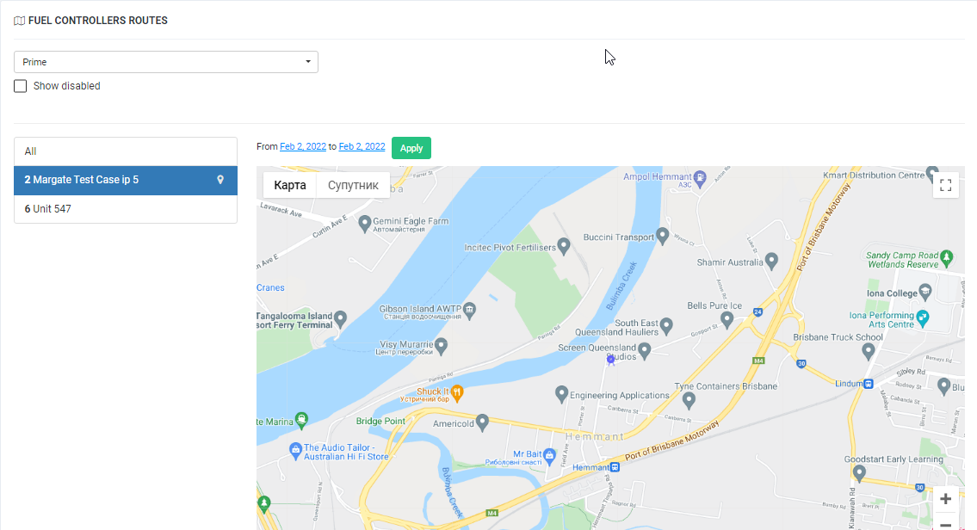Click the Gibson Island AWTP marker
Viewport: 977px width, 530px height.
click(x=469, y=309)
